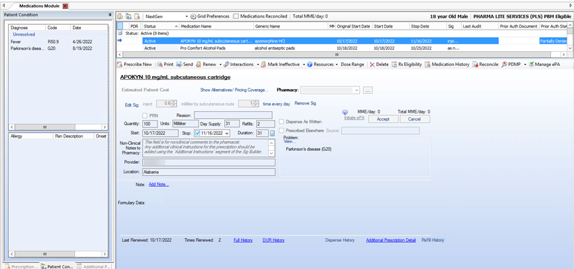Viewport: 574px width, 269px height.
Task: Delete the selected medication
Action: click(x=380, y=64)
